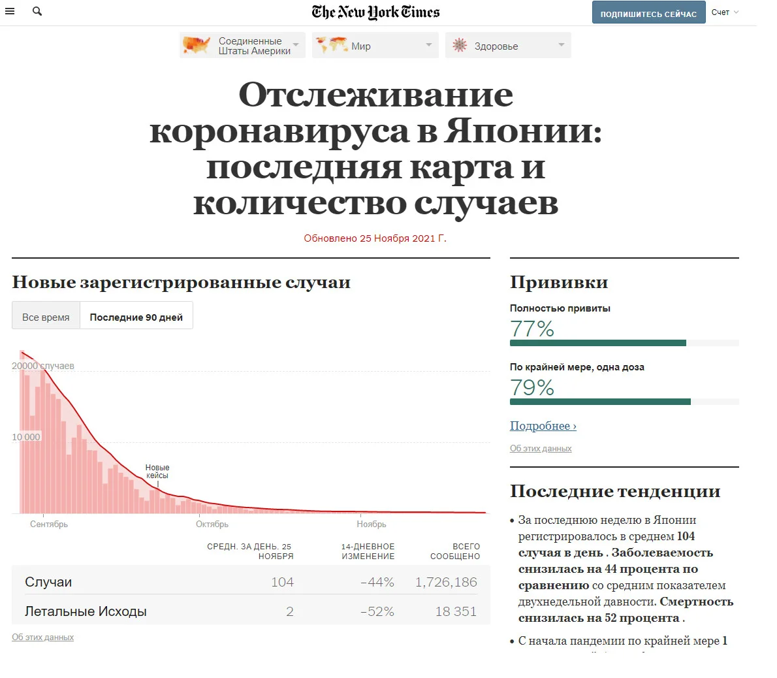Open the Подробнее vaccinations link
This screenshot has height=678, width=777.
tap(543, 426)
